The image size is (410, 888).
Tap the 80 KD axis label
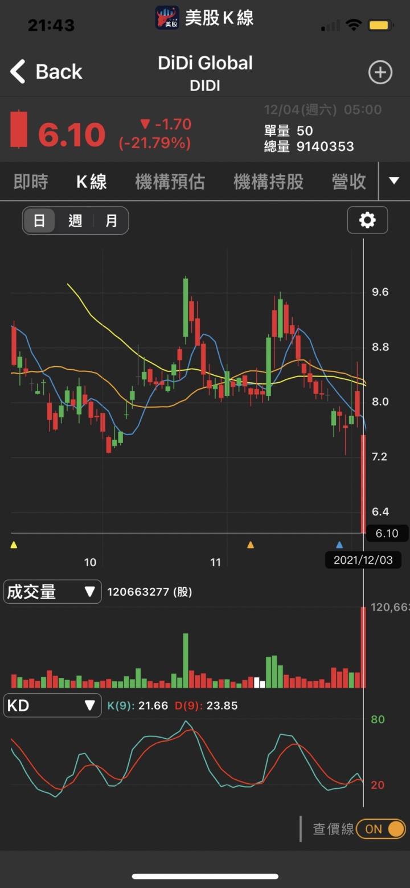coord(378,719)
